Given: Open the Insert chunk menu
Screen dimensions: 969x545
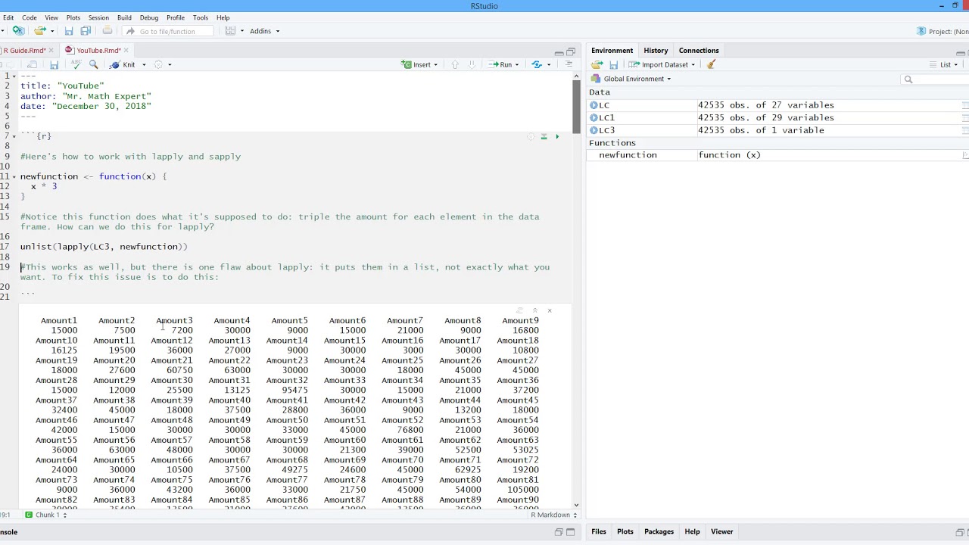Looking at the screenshot, I should pos(419,65).
